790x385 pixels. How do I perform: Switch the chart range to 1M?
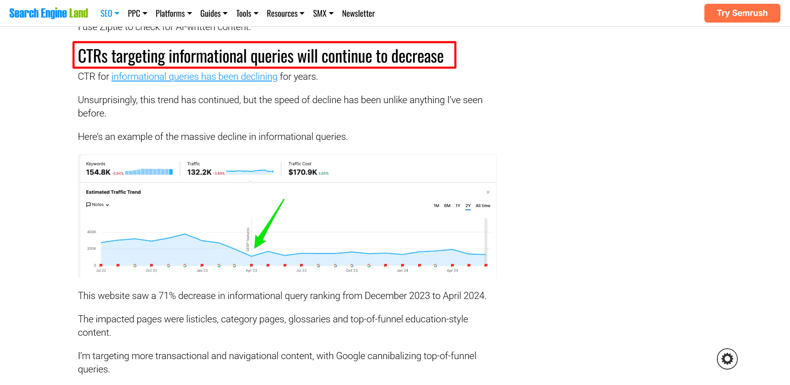[x=436, y=205]
